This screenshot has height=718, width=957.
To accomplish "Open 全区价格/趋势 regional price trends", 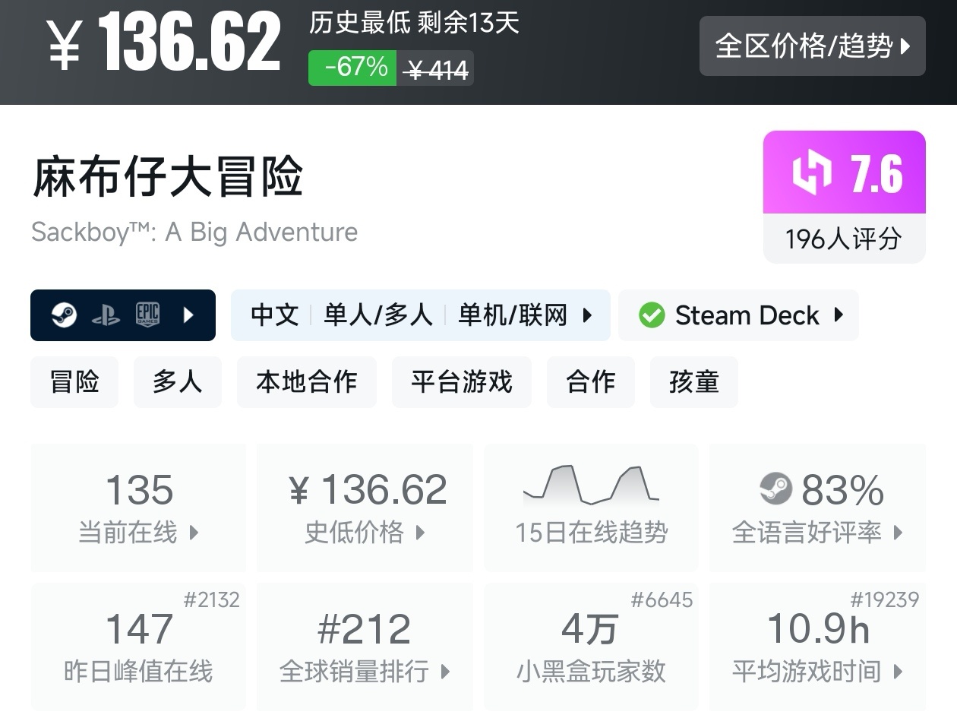I will (x=812, y=46).
